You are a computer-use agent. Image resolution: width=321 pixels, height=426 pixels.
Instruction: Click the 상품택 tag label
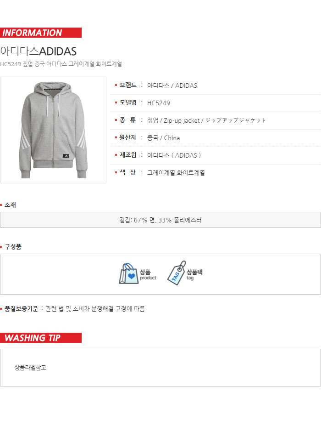click(194, 274)
